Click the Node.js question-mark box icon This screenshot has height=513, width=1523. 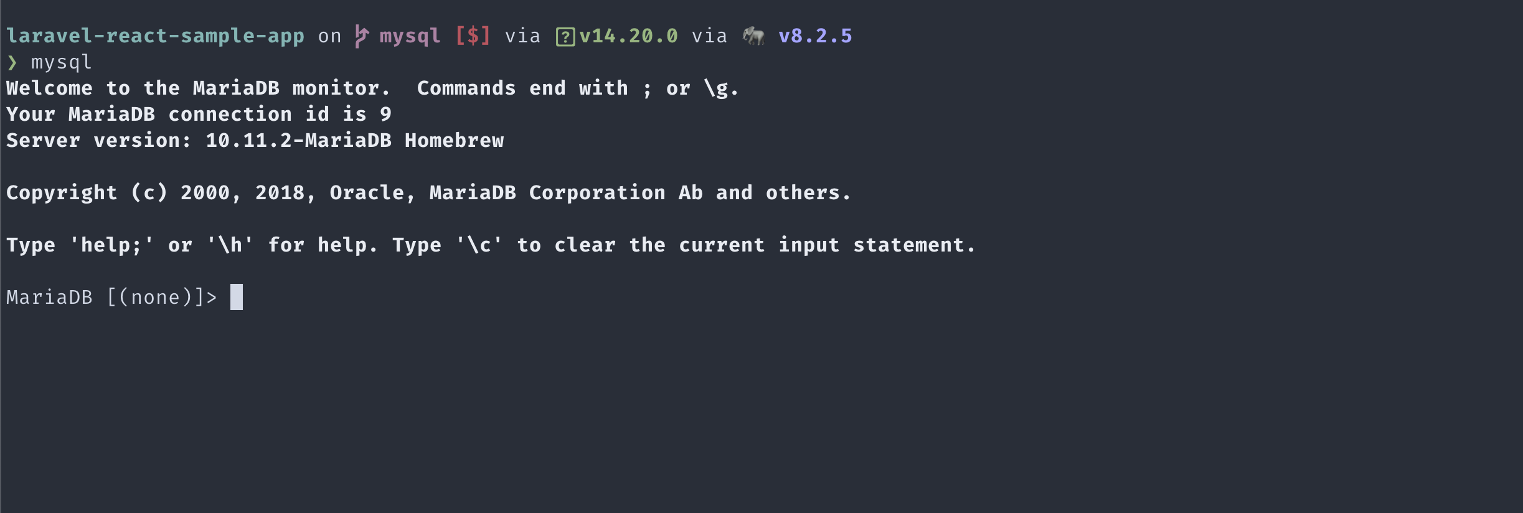point(565,37)
